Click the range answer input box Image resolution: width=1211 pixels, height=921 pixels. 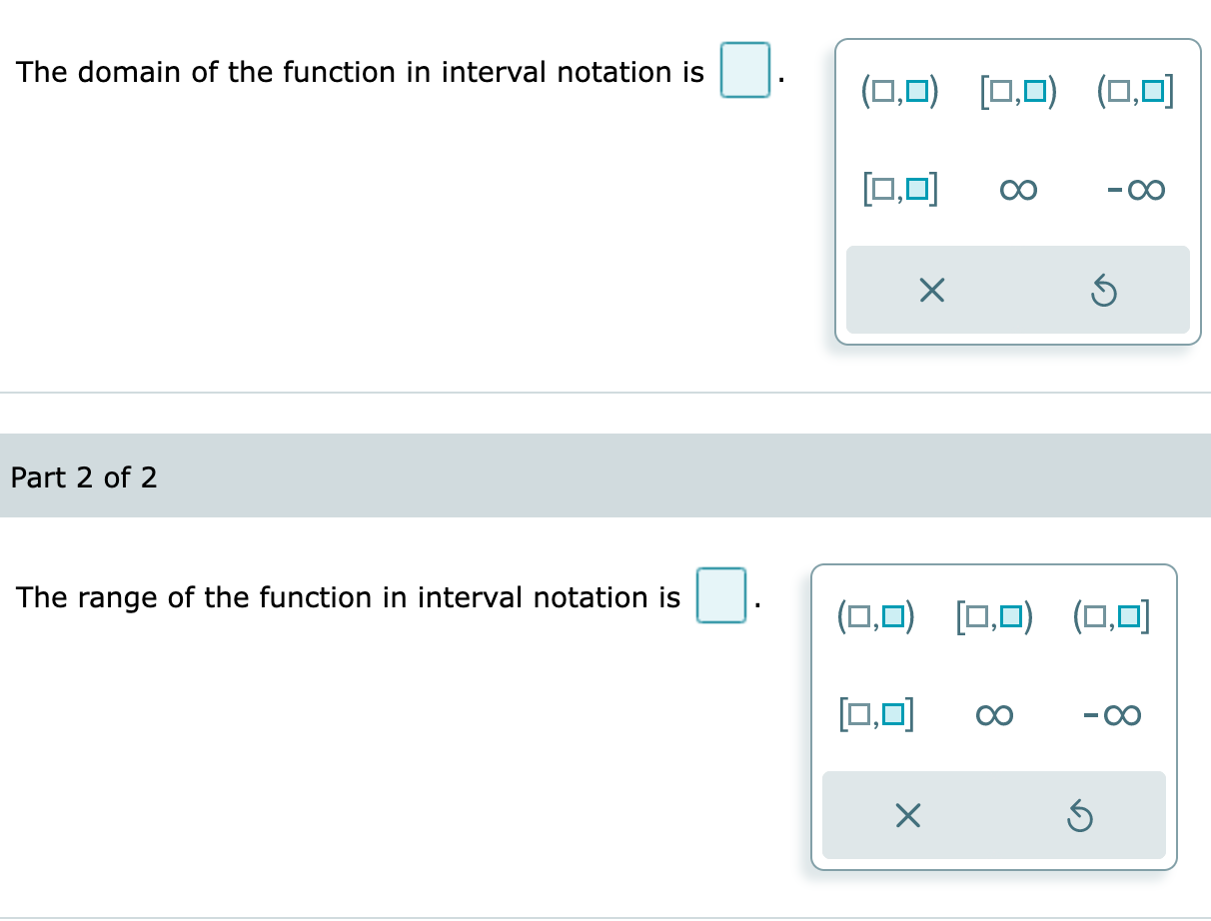[720, 596]
